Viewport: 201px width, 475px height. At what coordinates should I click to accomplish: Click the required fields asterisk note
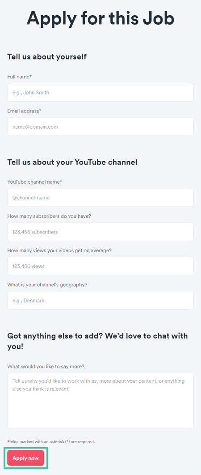click(x=51, y=442)
